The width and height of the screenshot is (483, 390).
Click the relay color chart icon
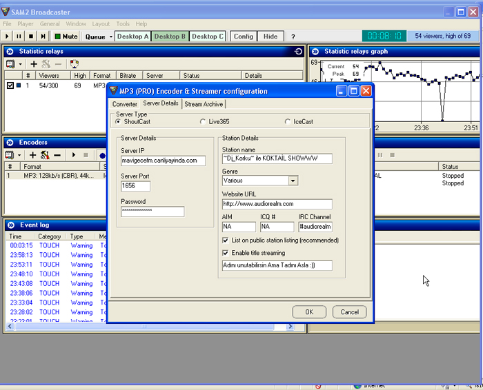click(x=75, y=64)
